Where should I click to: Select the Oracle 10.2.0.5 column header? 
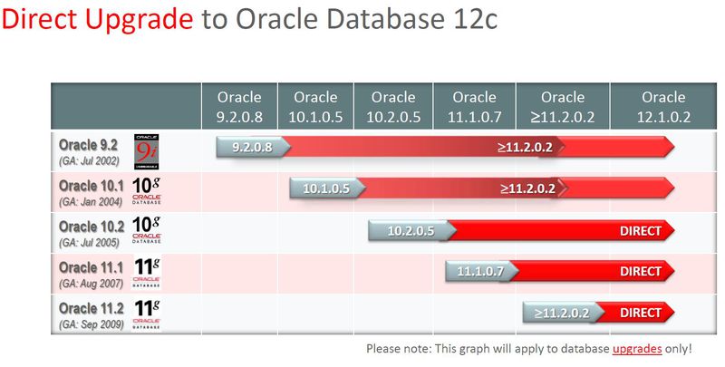pos(393,106)
